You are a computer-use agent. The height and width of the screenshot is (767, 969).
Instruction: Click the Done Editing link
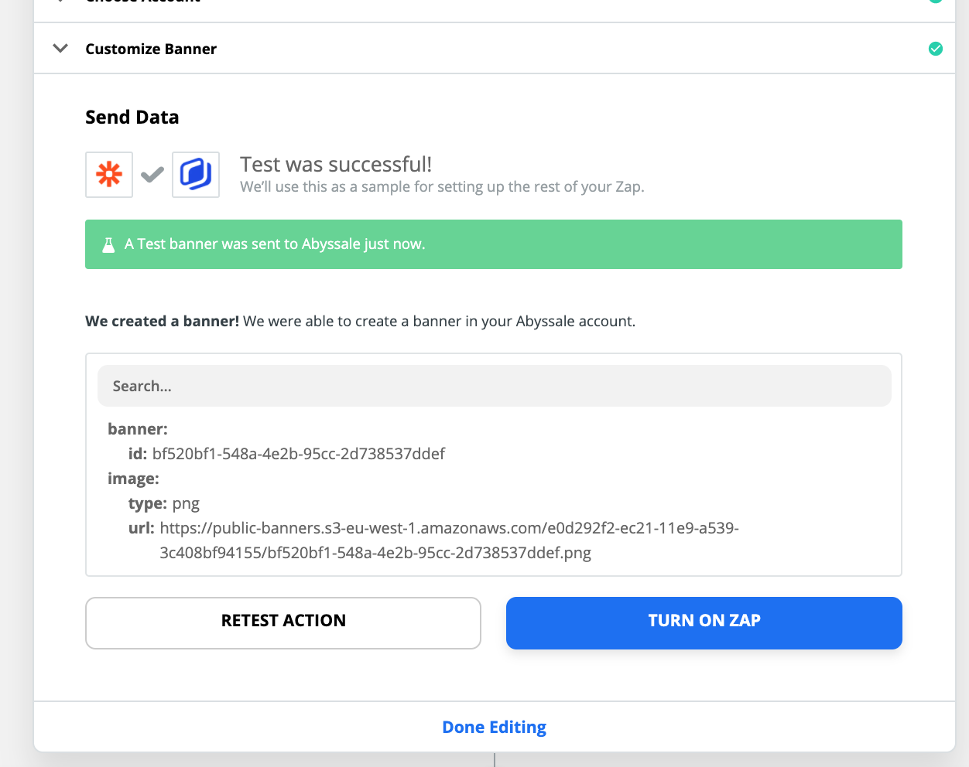(495, 727)
